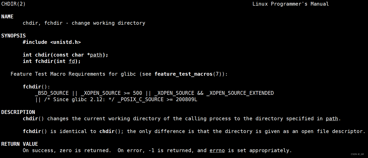The width and height of the screenshot is (368, 158).
Task: Click "change working directory" in NAME line
Action: coord(108,23)
